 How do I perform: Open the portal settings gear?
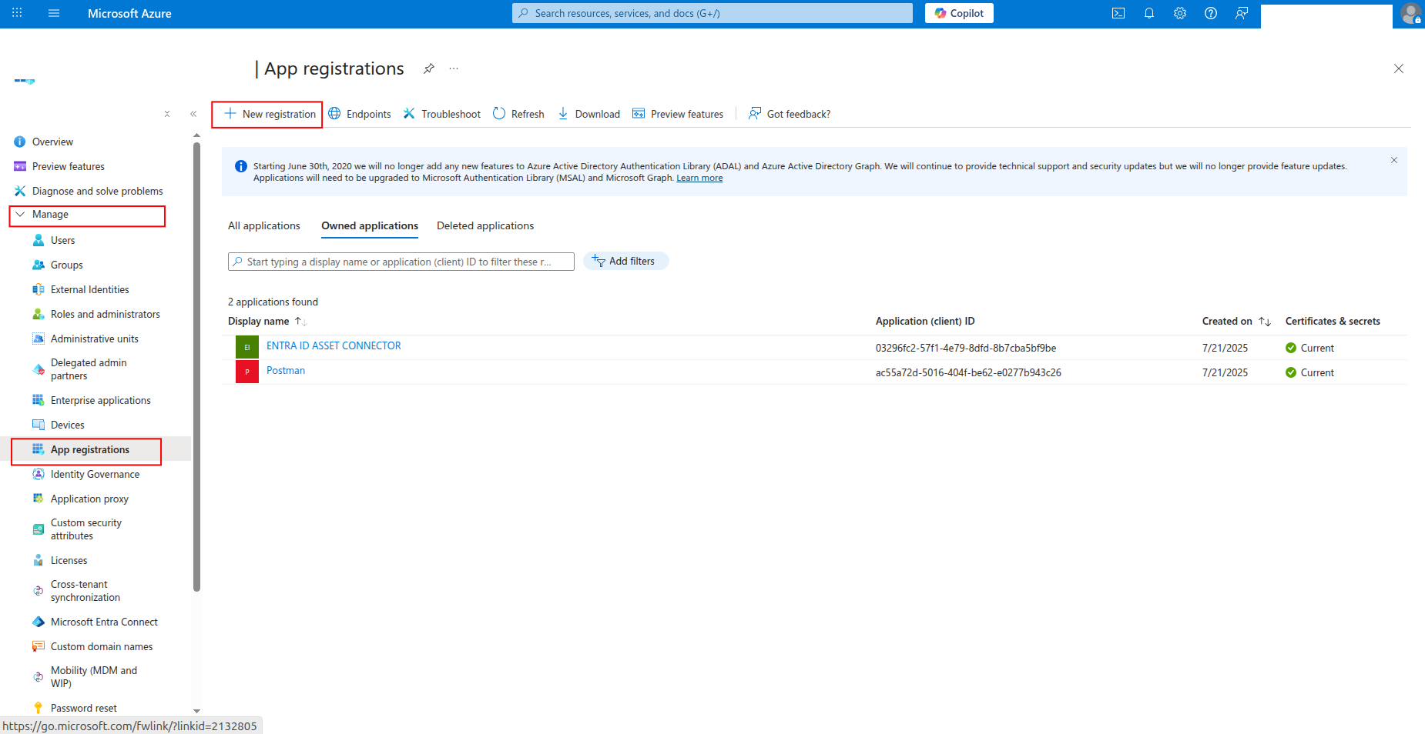[1179, 13]
